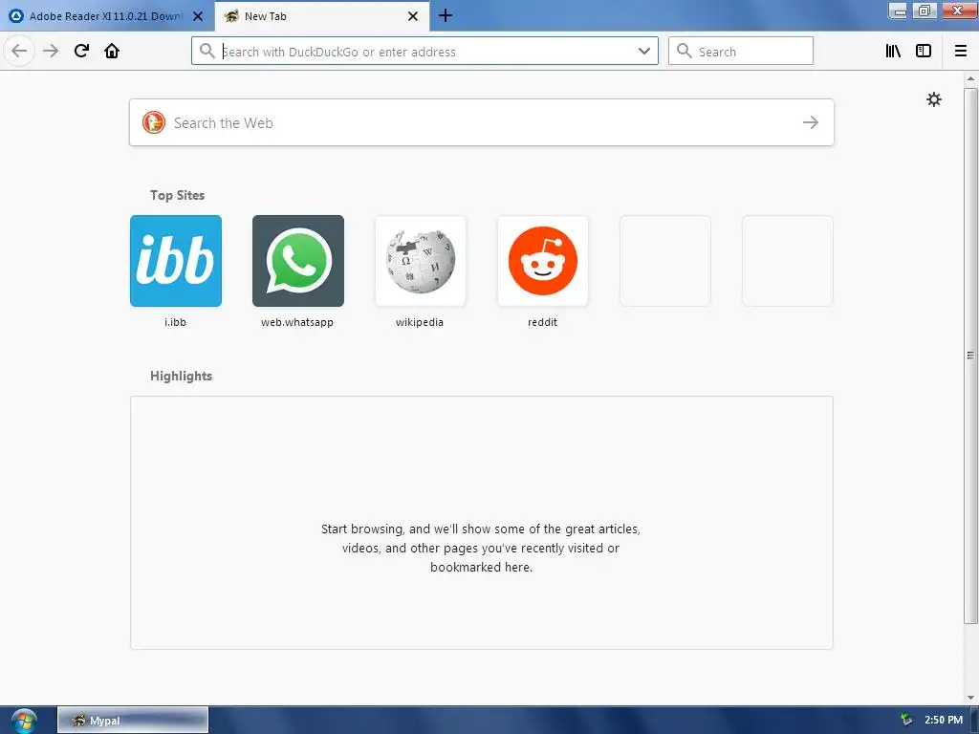Go back using the back arrow

pos(19,51)
